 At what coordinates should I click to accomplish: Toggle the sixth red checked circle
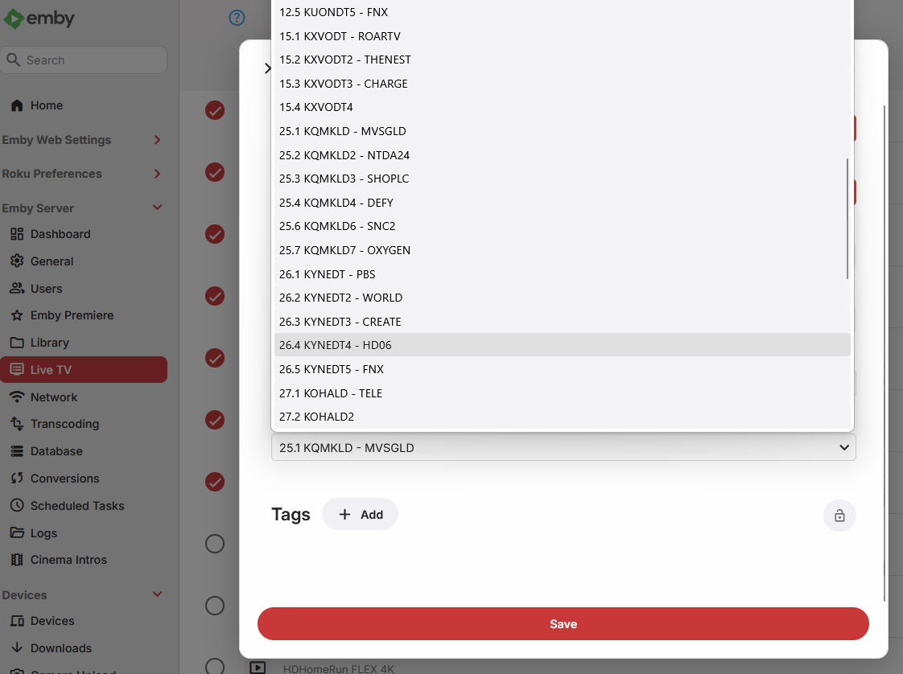215,420
